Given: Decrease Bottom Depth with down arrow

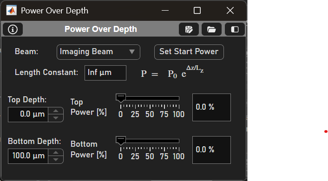Looking at the screenshot, I should coord(56,160).
